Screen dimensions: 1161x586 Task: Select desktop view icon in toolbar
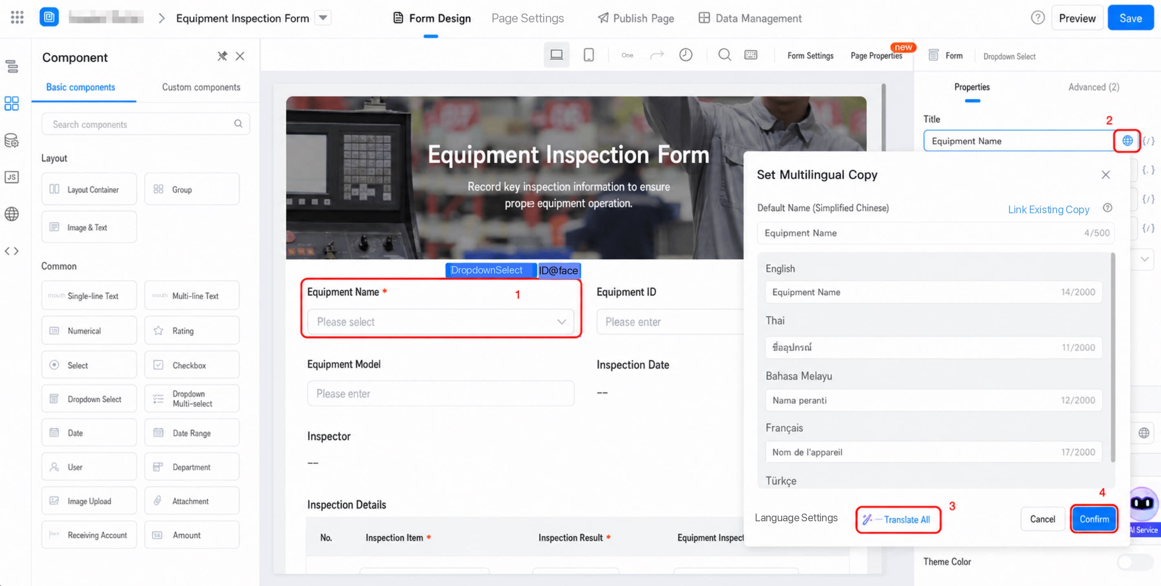556,55
